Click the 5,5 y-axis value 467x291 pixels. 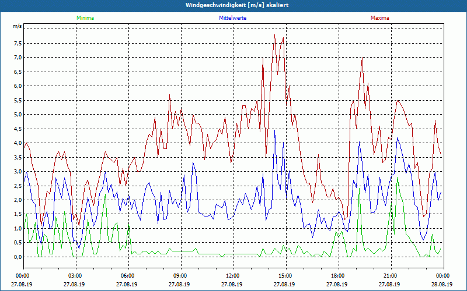pyautogui.click(x=18, y=100)
